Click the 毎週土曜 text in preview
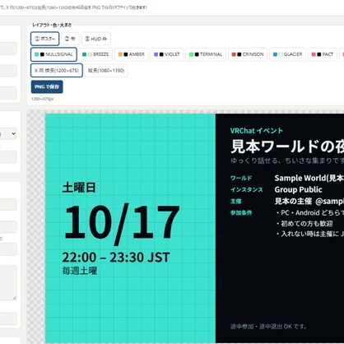This screenshot has width=344, height=344. (x=80, y=271)
